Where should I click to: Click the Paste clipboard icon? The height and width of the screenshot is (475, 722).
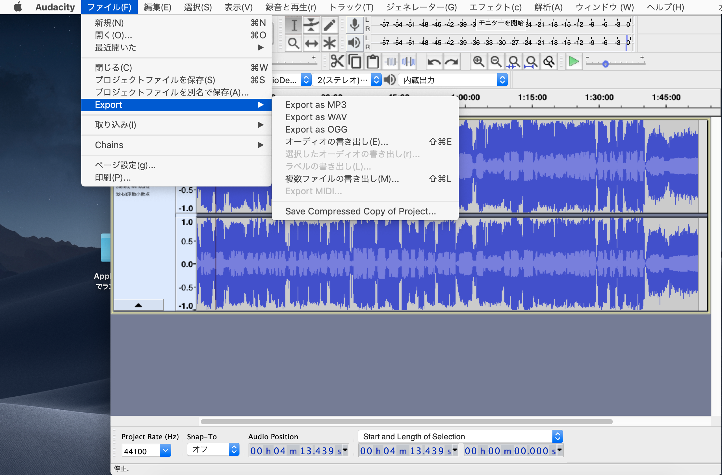(373, 61)
